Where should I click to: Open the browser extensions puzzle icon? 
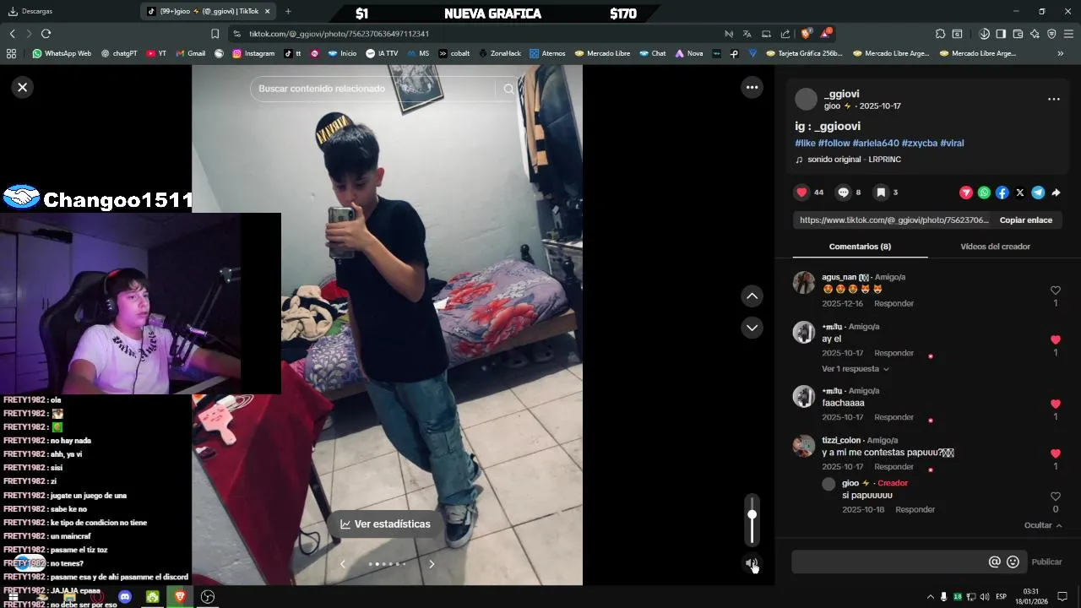point(940,34)
